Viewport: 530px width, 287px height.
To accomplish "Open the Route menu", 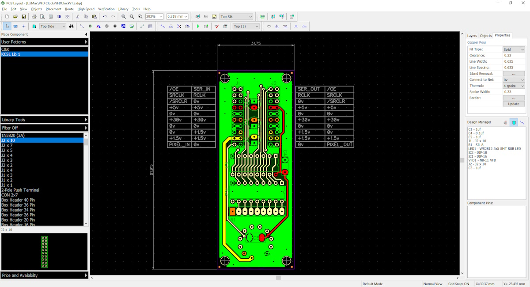I will pos(69,9).
